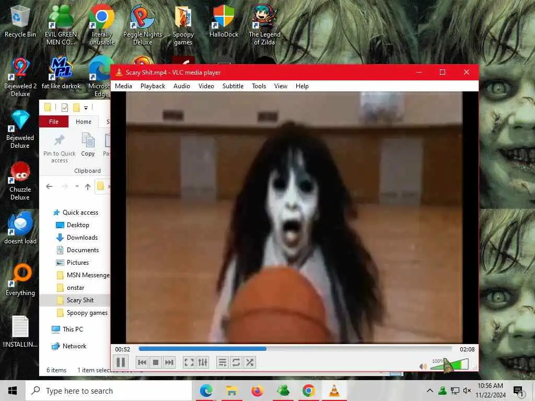Show hidden system tray icons

(x=430, y=391)
